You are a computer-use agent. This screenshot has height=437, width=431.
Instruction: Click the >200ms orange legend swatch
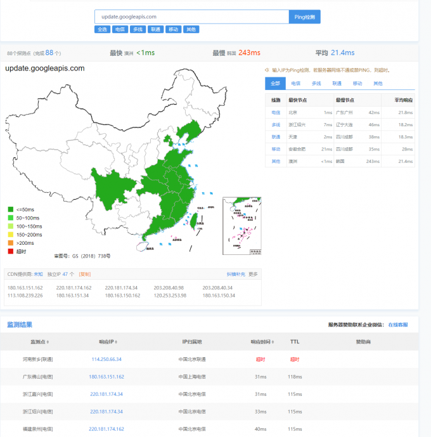[x=11, y=243]
